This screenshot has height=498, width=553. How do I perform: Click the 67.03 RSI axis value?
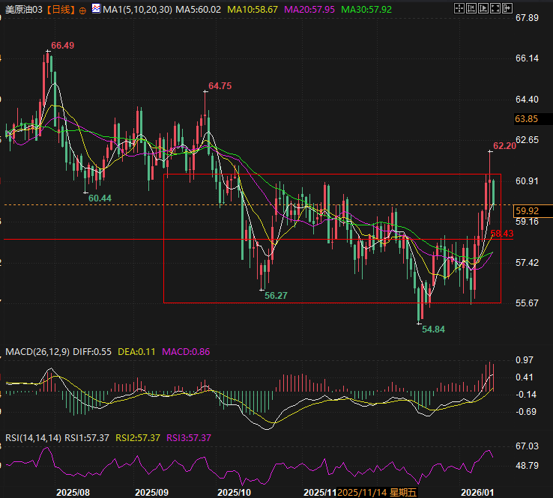click(527, 446)
